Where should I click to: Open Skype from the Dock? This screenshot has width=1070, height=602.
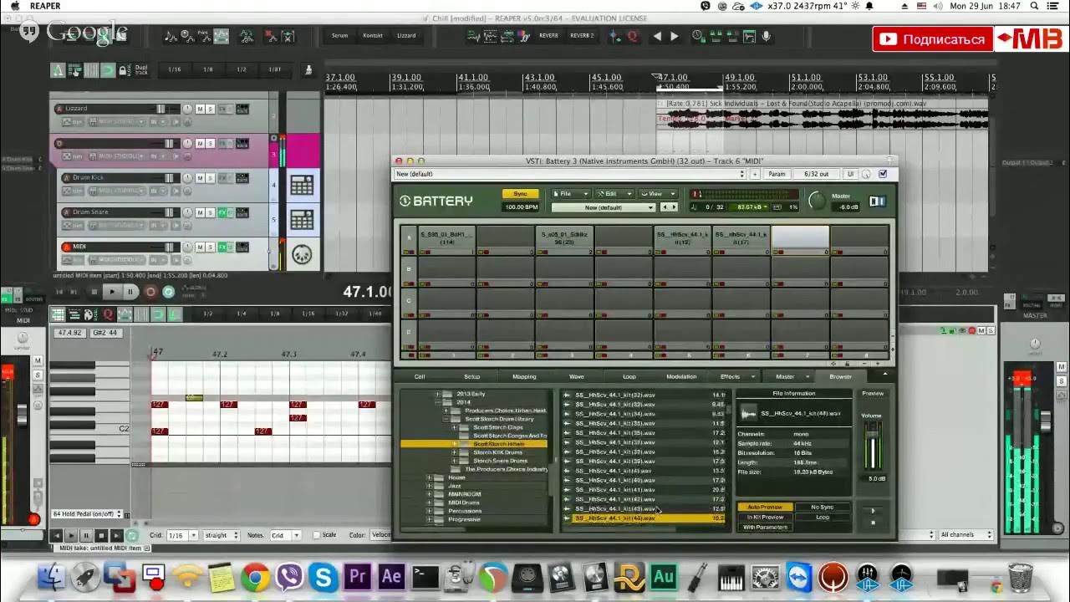coord(323,577)
